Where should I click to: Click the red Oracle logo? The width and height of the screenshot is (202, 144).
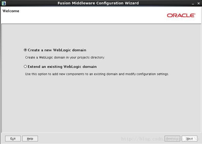tap(181, 15)
